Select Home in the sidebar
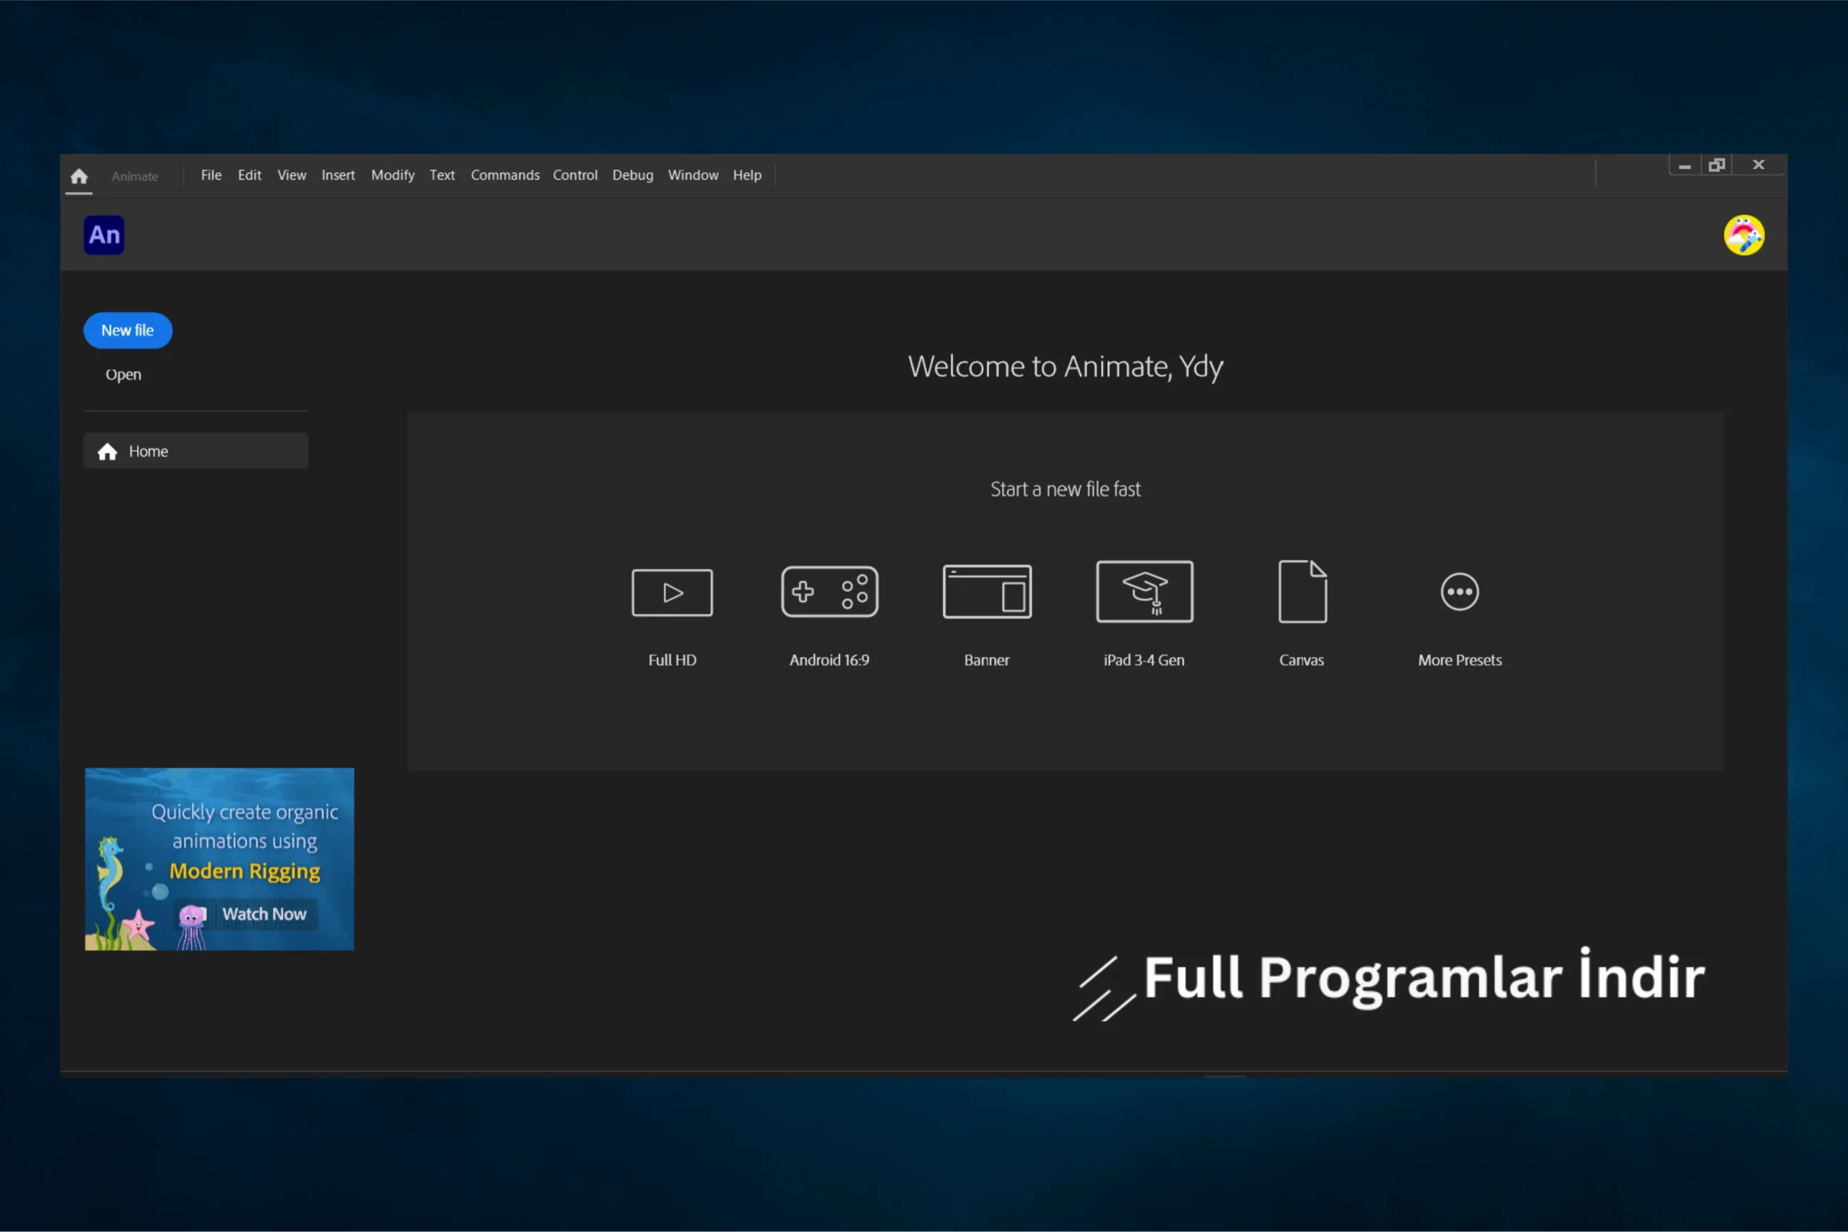 [196, 451]
